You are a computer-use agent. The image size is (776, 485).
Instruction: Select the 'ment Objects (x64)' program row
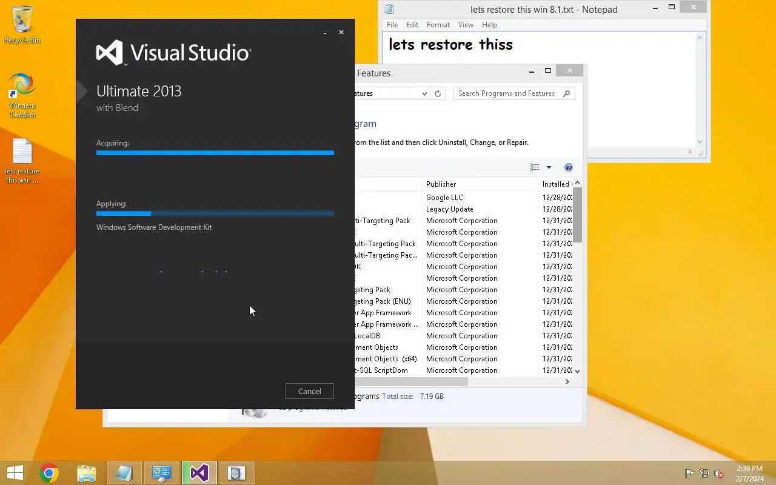[x=464, y=359]
